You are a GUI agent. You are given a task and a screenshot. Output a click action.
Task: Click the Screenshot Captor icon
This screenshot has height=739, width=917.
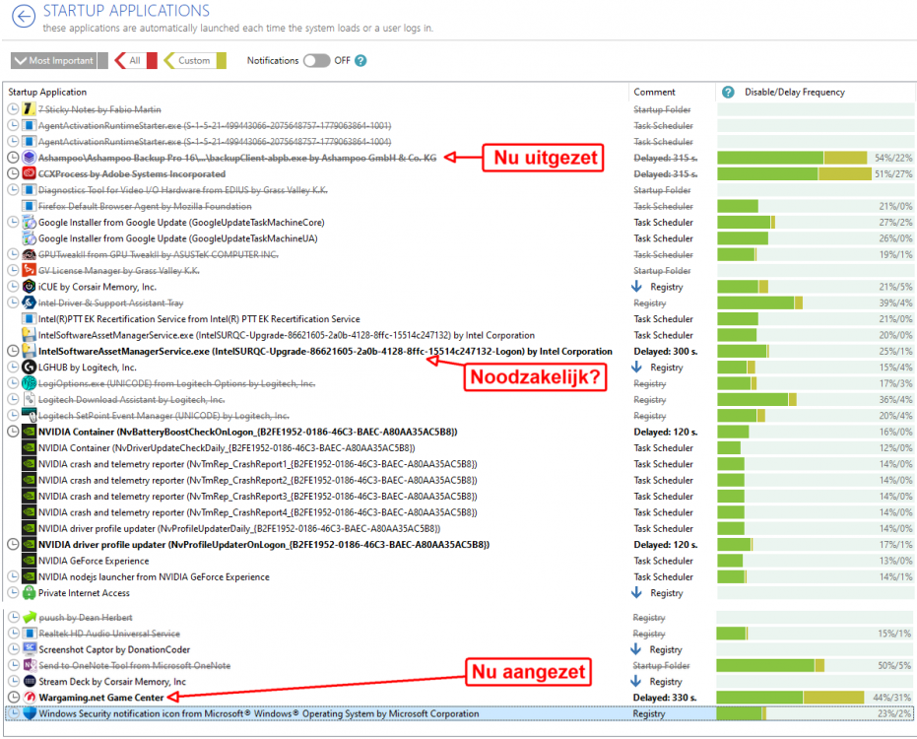30,649
